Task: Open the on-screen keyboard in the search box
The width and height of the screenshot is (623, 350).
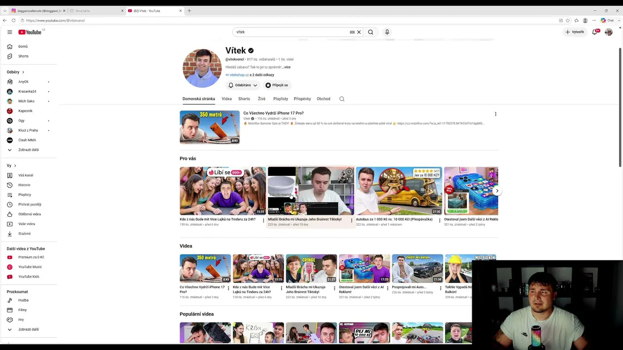Action: 352,32
